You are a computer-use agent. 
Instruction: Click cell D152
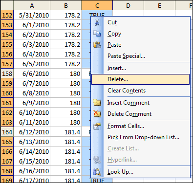click(129, 13)
